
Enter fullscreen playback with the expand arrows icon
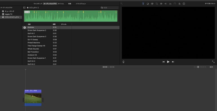tap(213, 62)
